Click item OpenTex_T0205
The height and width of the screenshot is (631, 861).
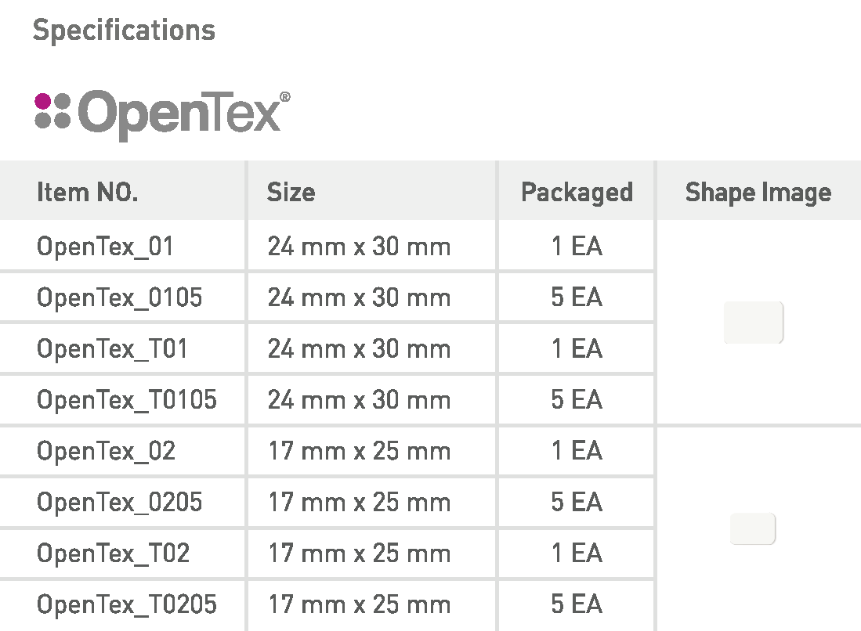pos(127,604)
